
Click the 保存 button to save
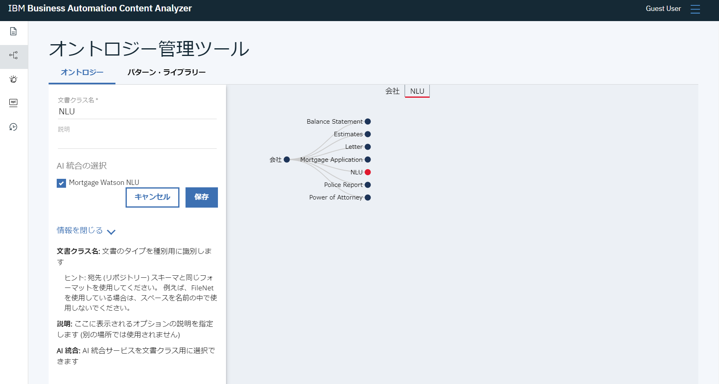pyautogui.click(x=201, y=197)
